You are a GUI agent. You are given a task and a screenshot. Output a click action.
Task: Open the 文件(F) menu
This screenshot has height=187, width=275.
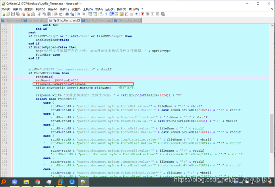(6, 9)
